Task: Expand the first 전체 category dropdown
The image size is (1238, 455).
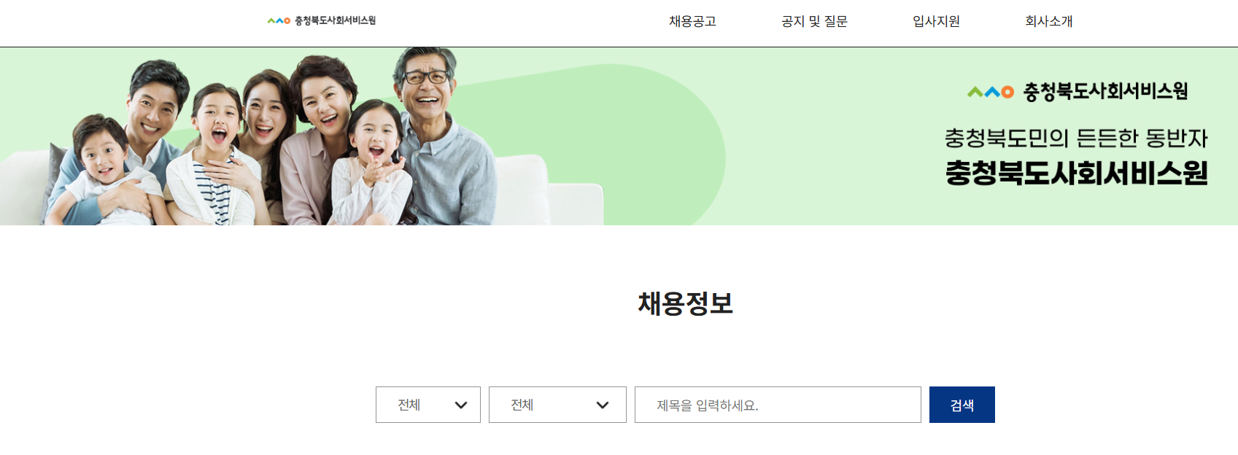Action: coord(428,405)
